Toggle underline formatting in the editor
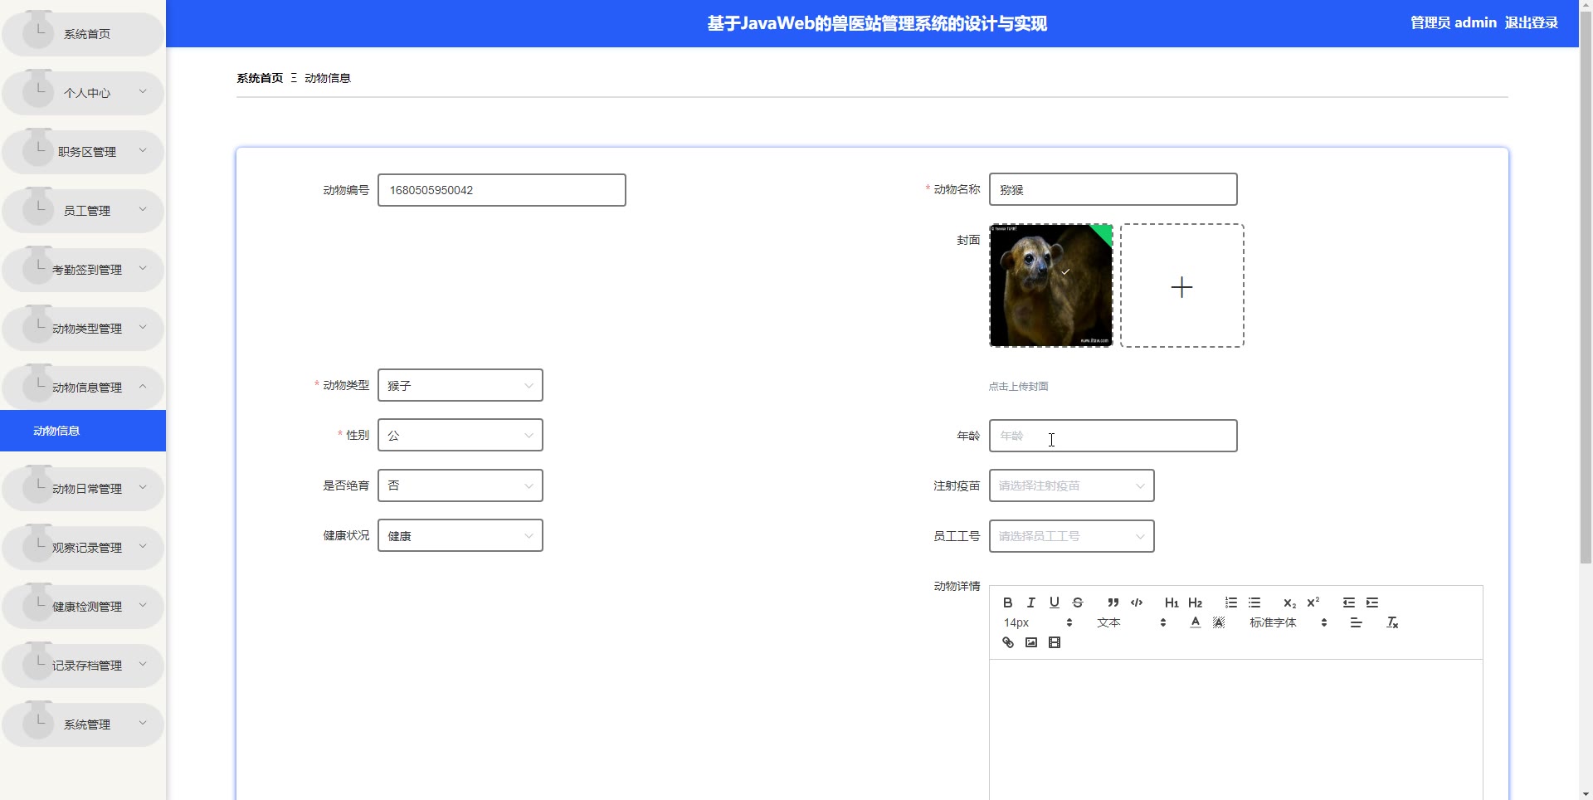This screenshot has height=800, width=1593. tap(1054, 602)
